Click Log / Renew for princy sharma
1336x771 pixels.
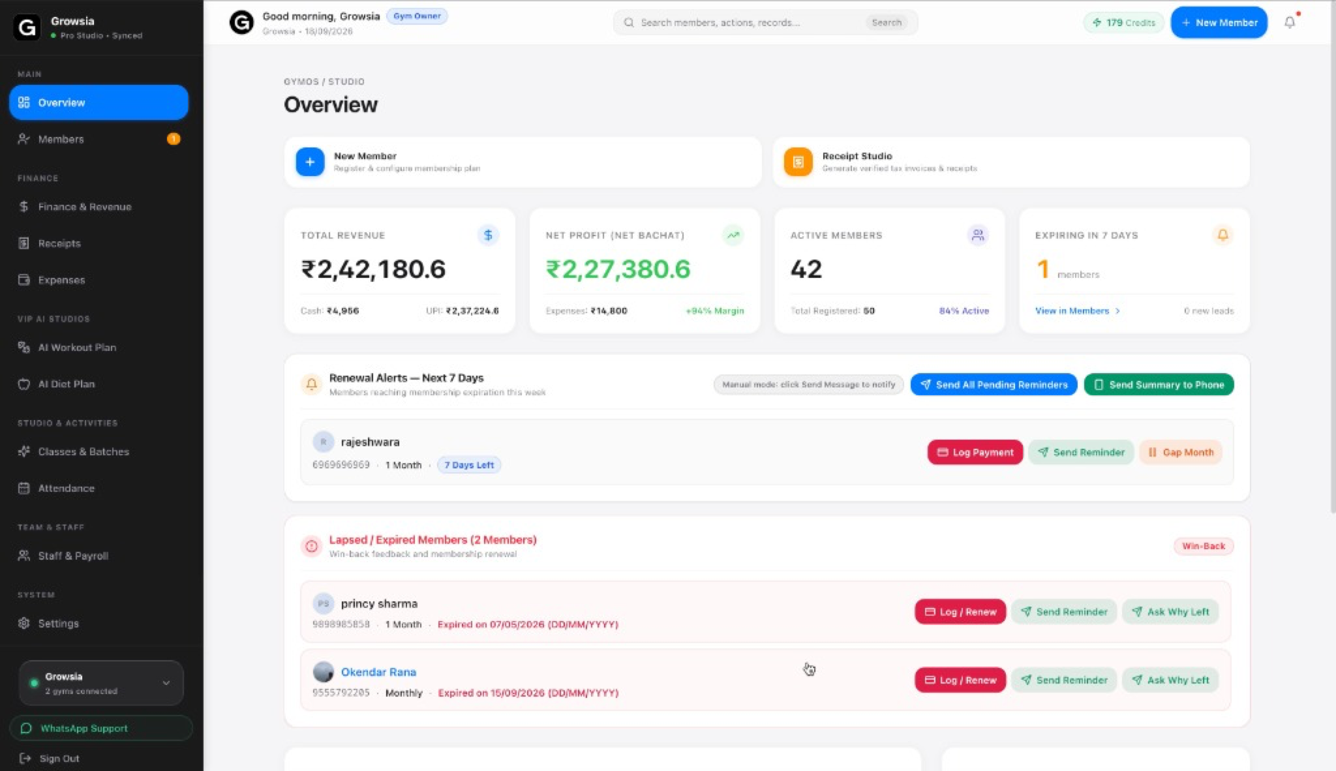point(960,612)
